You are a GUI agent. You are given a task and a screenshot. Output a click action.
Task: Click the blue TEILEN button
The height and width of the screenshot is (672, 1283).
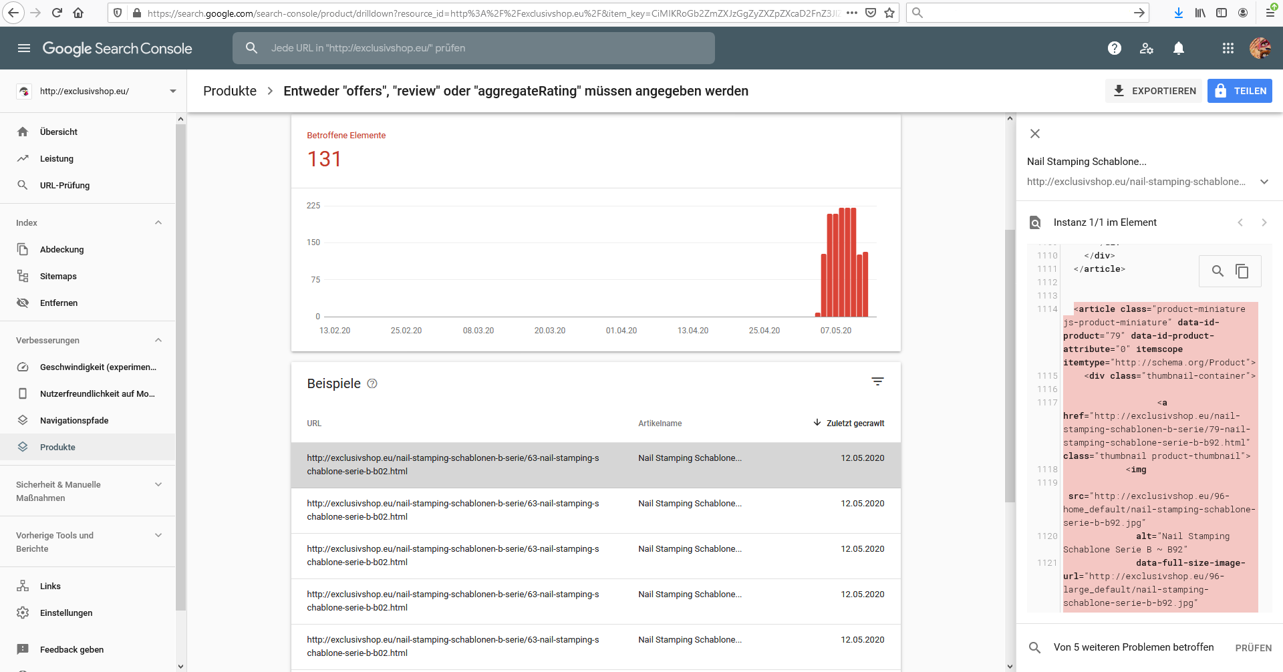click(x=1240, y=91)
